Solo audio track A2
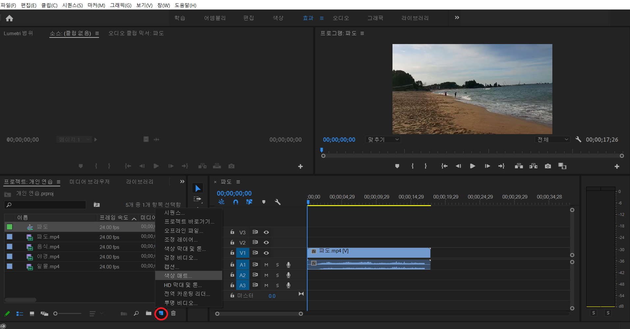Image resolution: width=630 pixels, height=329 pixels. coord(277,275)
